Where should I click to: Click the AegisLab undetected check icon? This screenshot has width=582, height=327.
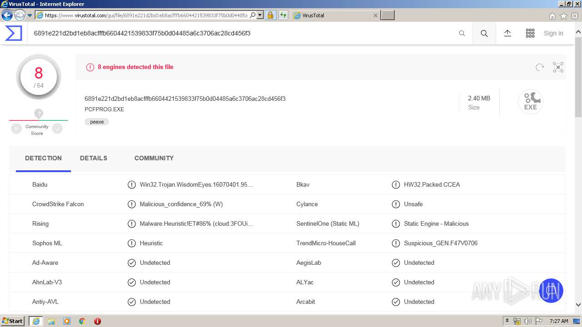(x=396, y=263)
